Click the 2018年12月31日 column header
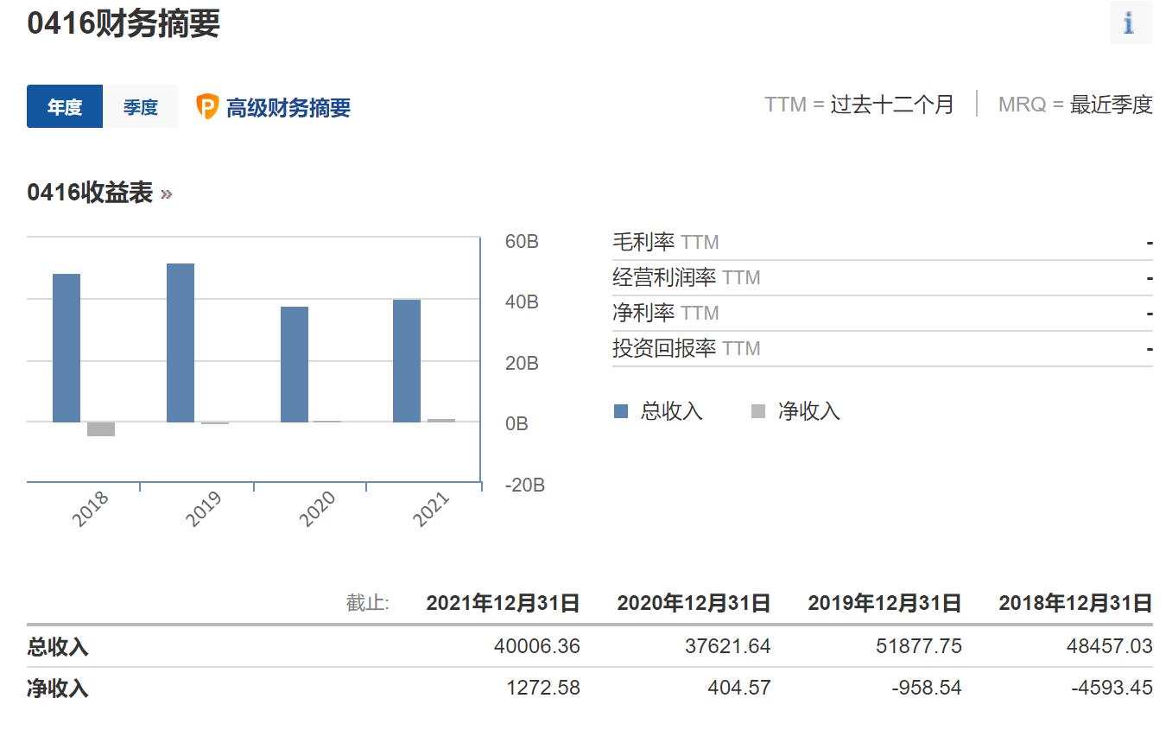1172x730 pixels. pos(1075,603)
